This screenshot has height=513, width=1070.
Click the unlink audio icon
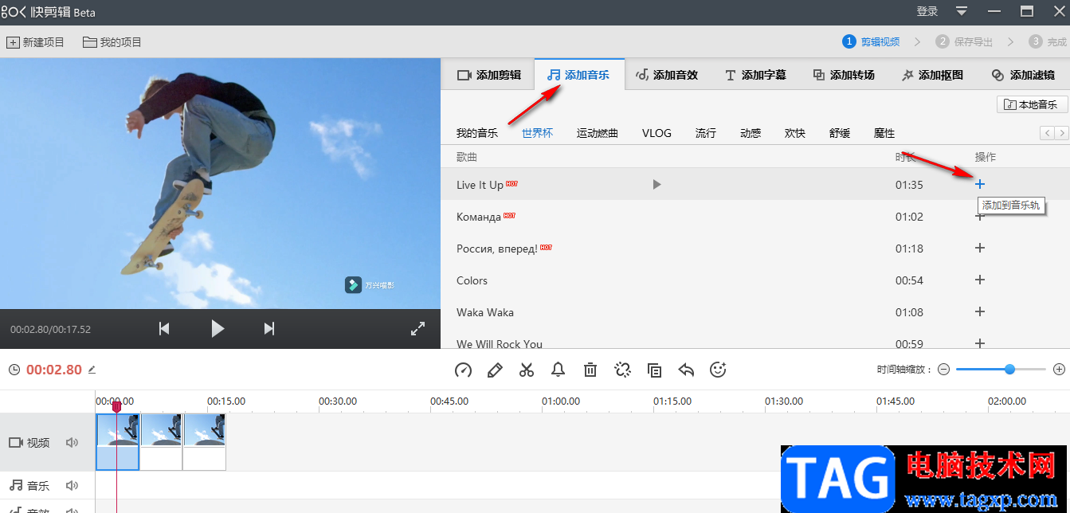[x=623, y=370]
